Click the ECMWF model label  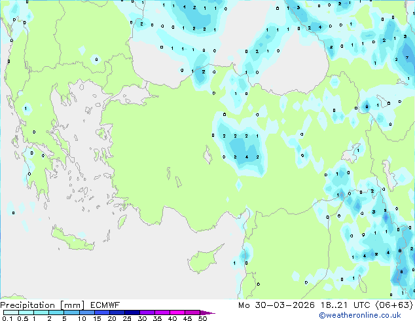[105, 305]
